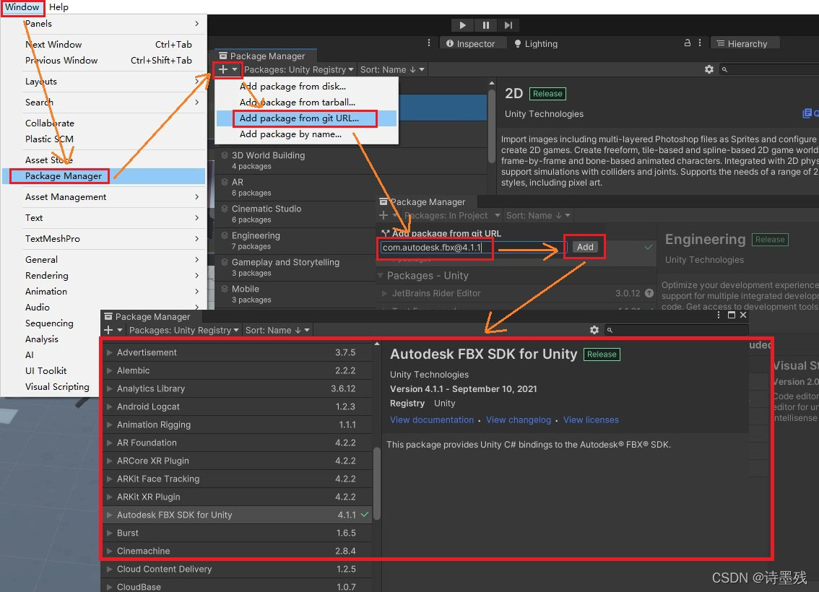The width and height of the screenshot is (819, 592).
Task: Choose Add package from tarball
Action: click(307, 103)
